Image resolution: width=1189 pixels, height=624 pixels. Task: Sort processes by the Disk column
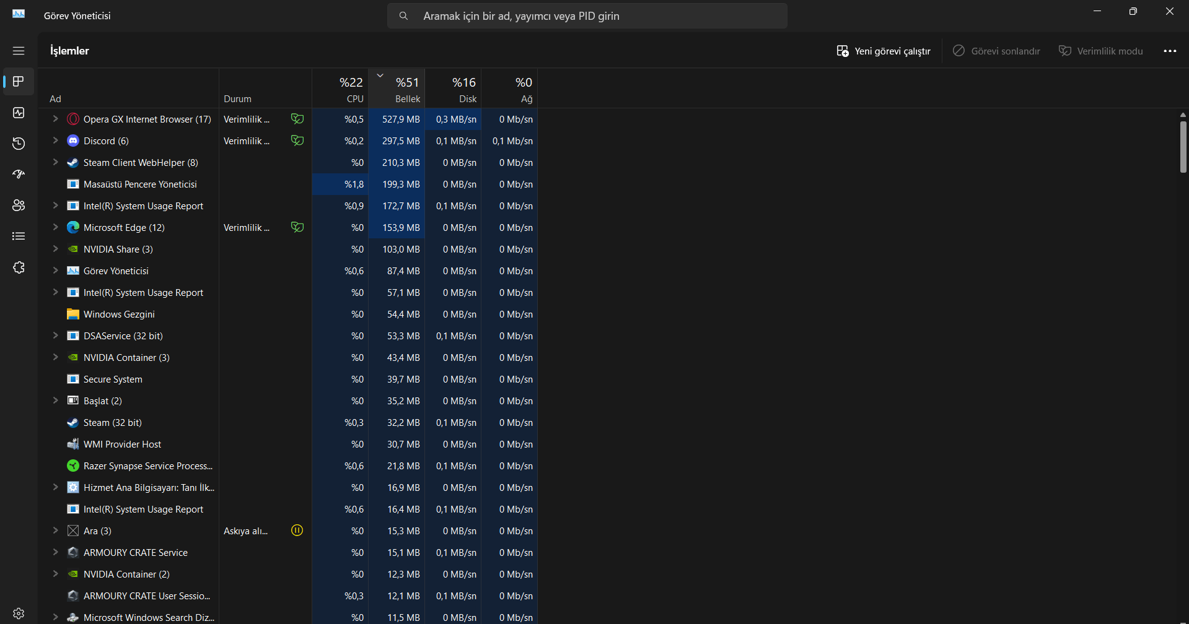453,89
